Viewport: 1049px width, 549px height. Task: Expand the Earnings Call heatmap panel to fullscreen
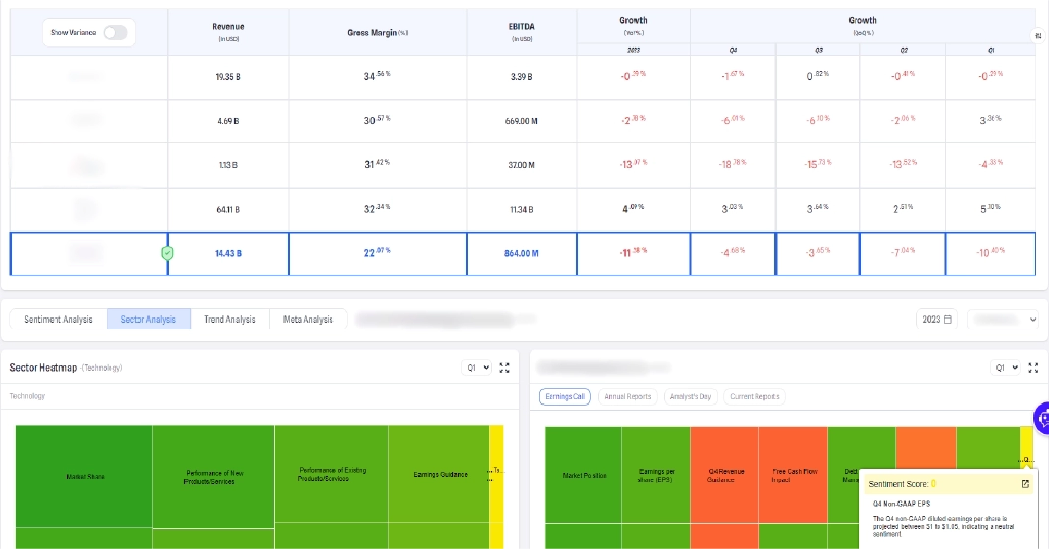(x=1033, y=368)
